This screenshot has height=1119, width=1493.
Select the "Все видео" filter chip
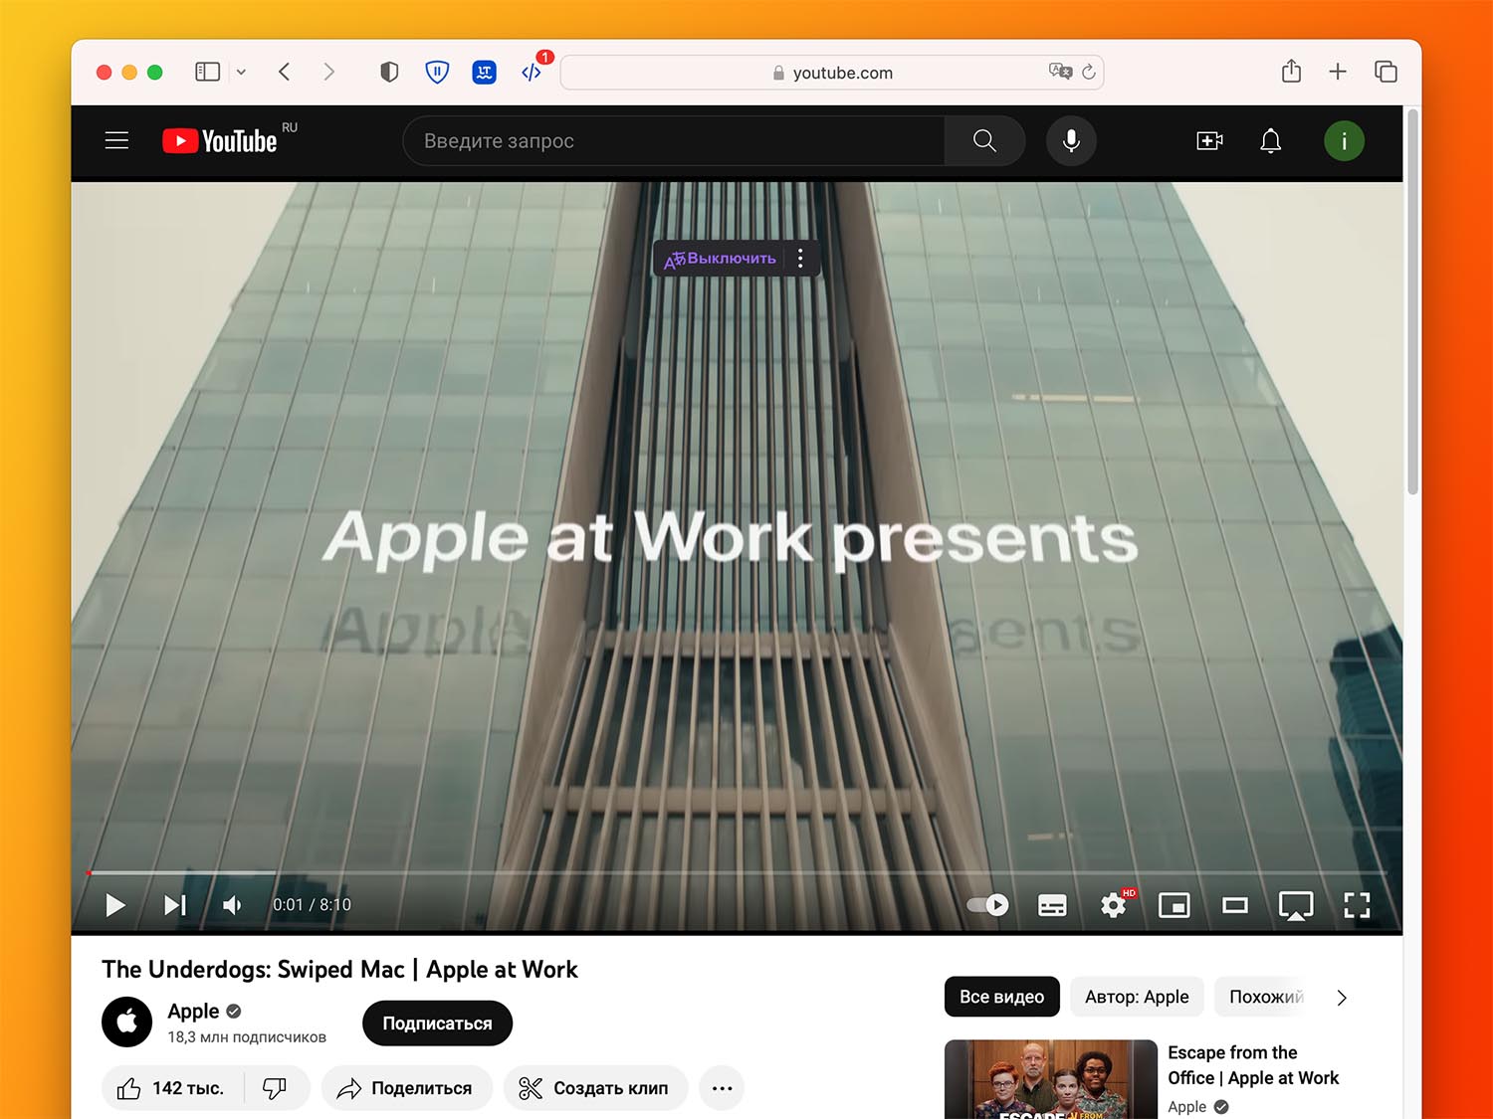[x=1001, y=997]
